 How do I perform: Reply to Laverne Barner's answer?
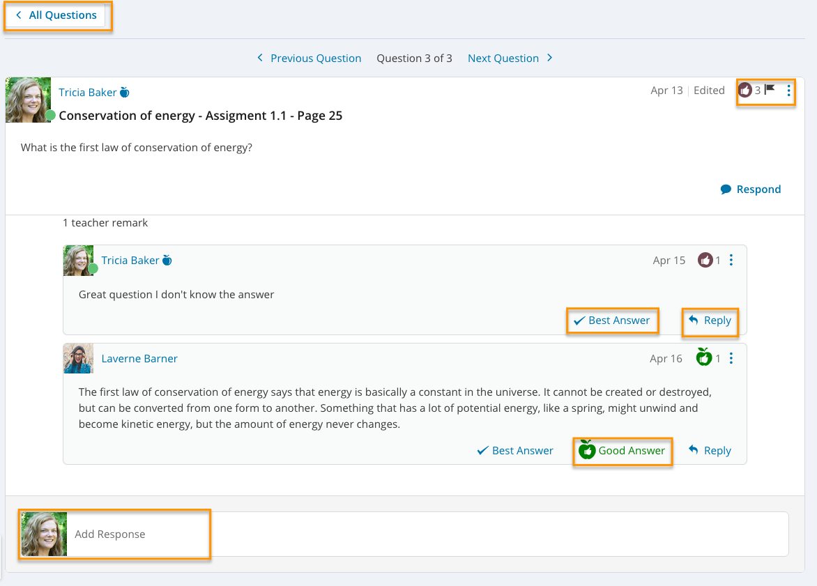(710, 451)
